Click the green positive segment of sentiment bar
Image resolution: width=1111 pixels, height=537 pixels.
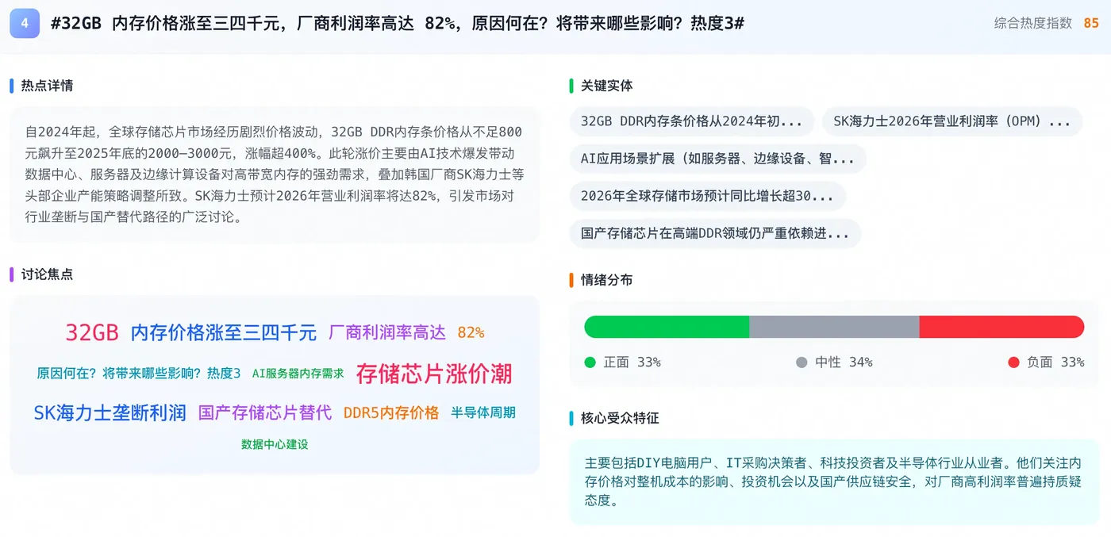coord(667,327)
